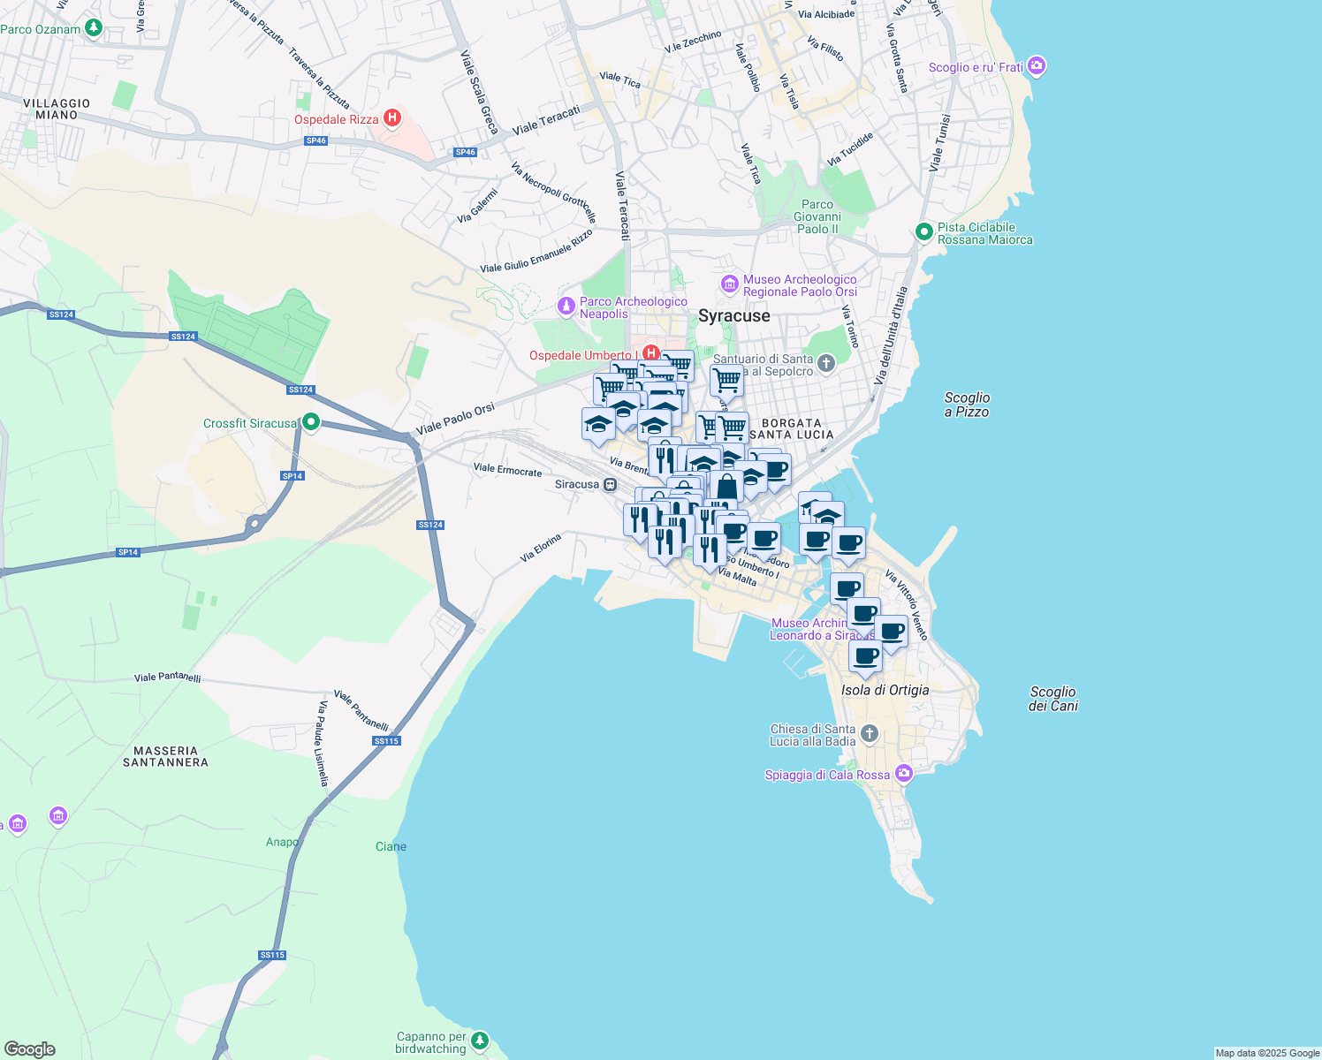1322x1060 pixels.
Task: Select the Parco Giovanni Paolo II label
Action: click(817, 216)
